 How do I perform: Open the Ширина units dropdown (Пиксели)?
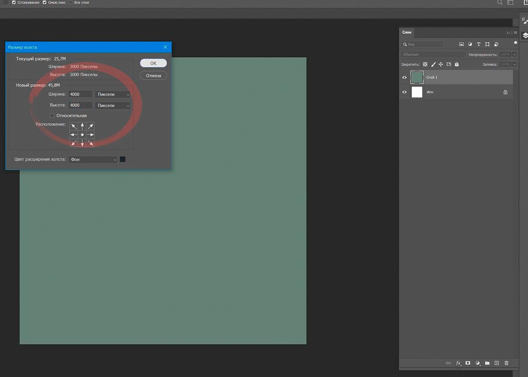113,94
